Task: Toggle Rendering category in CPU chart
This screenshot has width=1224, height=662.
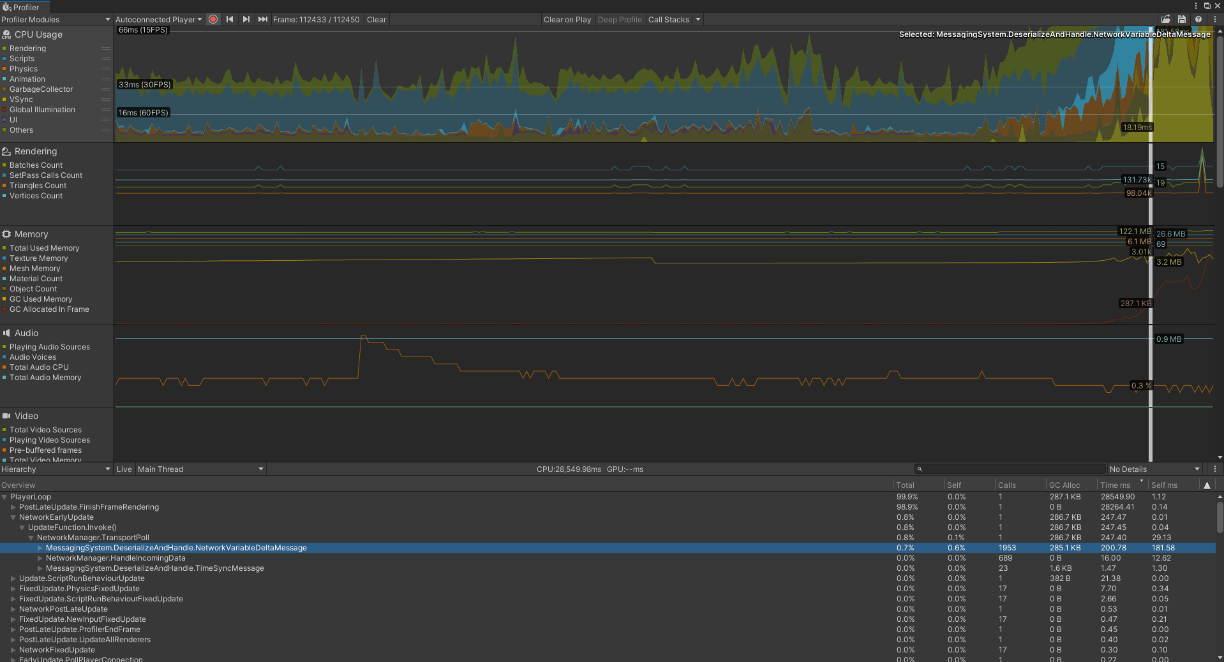Action: point(4,48)
